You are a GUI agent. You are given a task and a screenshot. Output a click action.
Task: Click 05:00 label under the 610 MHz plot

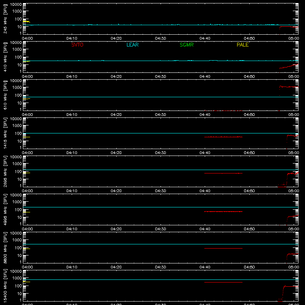[x=294, y=115]
